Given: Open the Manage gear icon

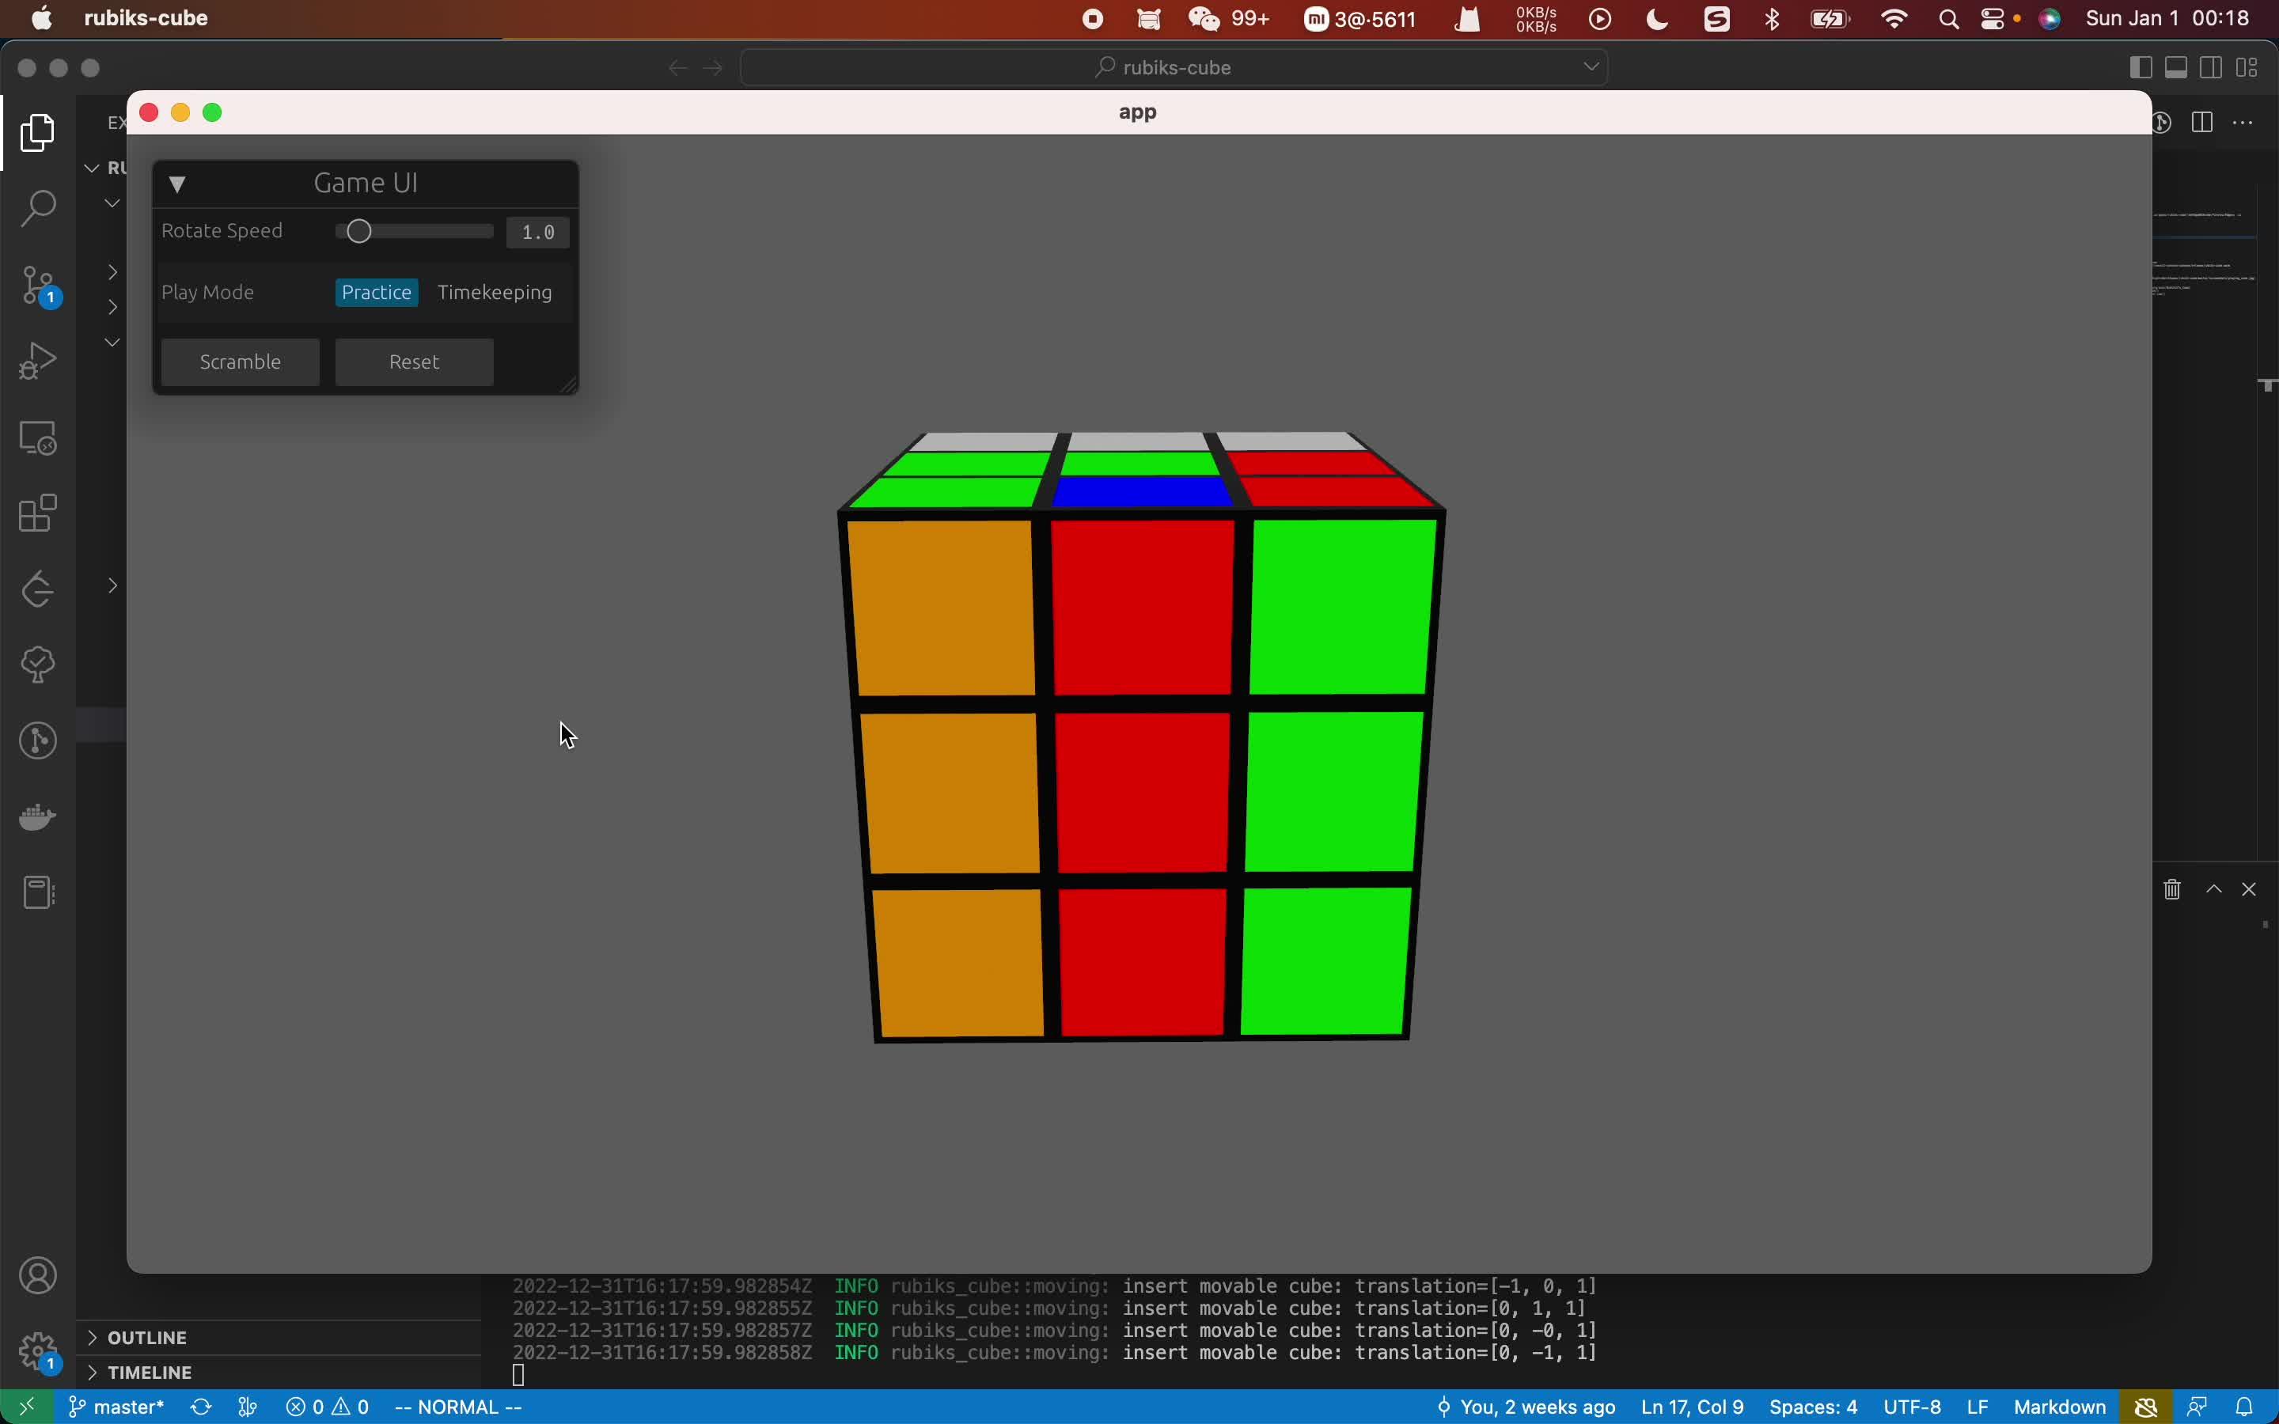Looking at the screenshot, I should [38, 1351].
